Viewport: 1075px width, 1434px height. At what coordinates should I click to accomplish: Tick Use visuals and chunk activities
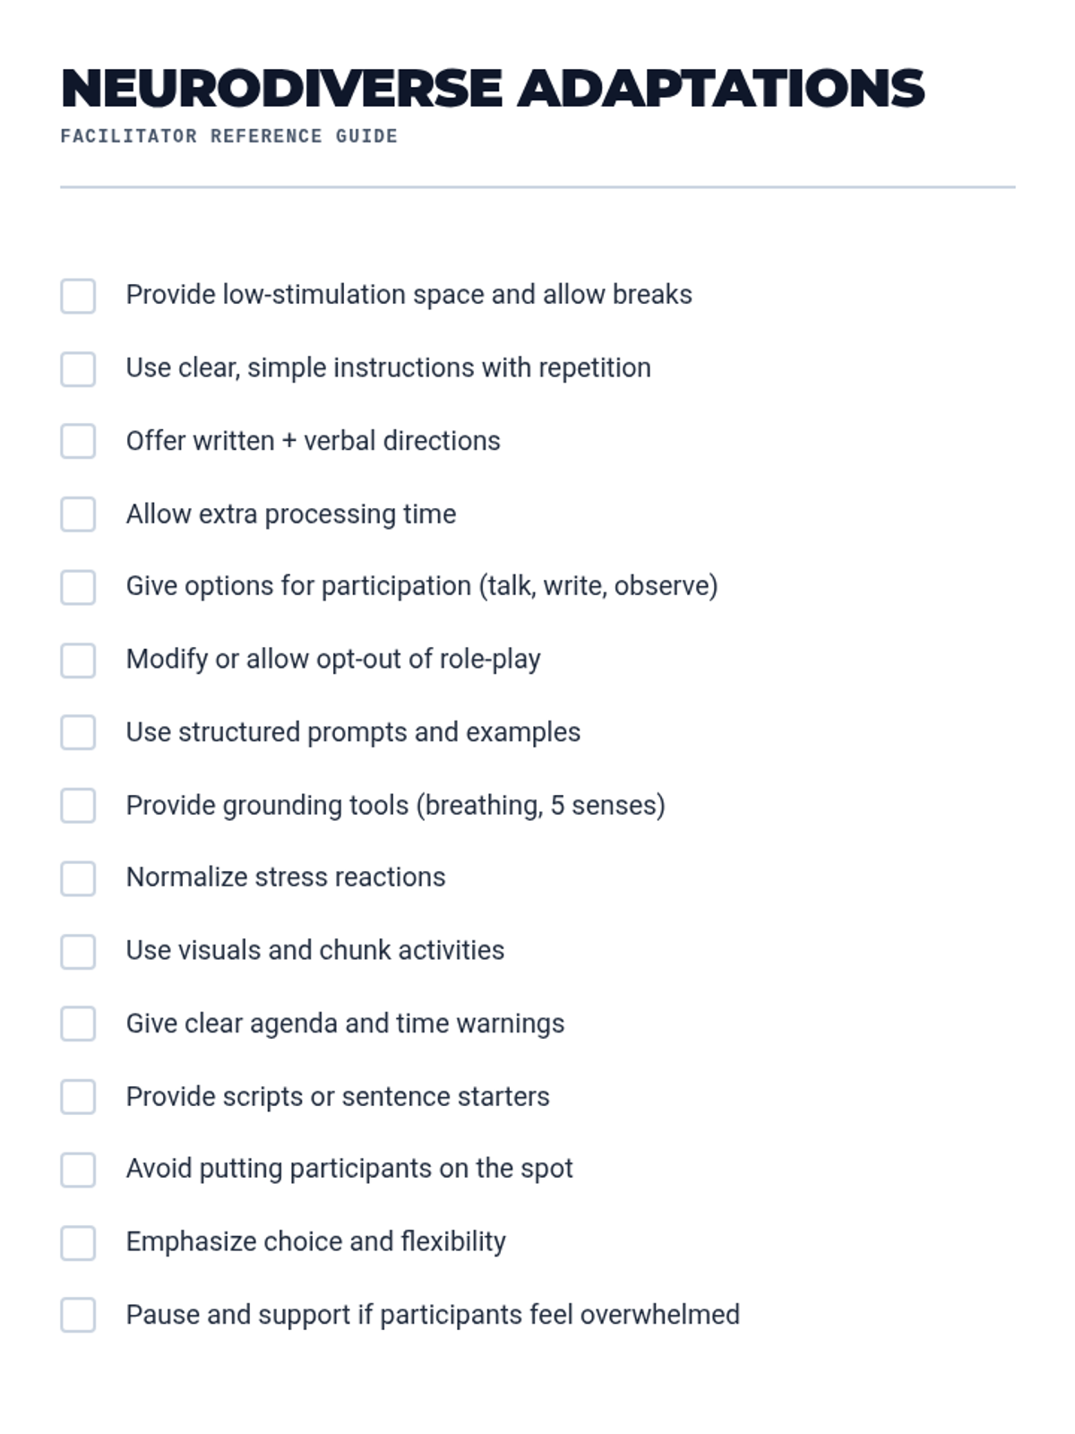pyautogui.click(x=78, y=951)
